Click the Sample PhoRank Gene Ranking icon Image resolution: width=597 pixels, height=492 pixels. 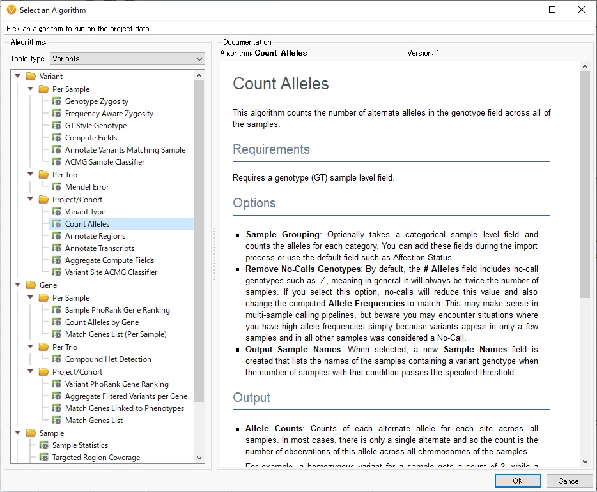[x=57, y=310]
